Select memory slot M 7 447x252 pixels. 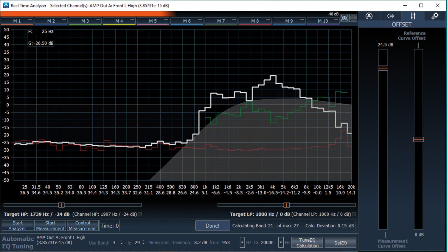point(221,21)
